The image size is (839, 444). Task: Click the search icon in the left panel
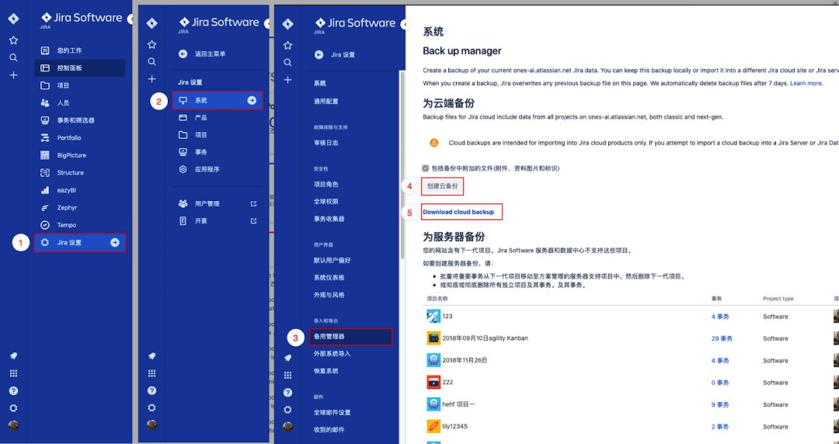click(x=13, y=57)
